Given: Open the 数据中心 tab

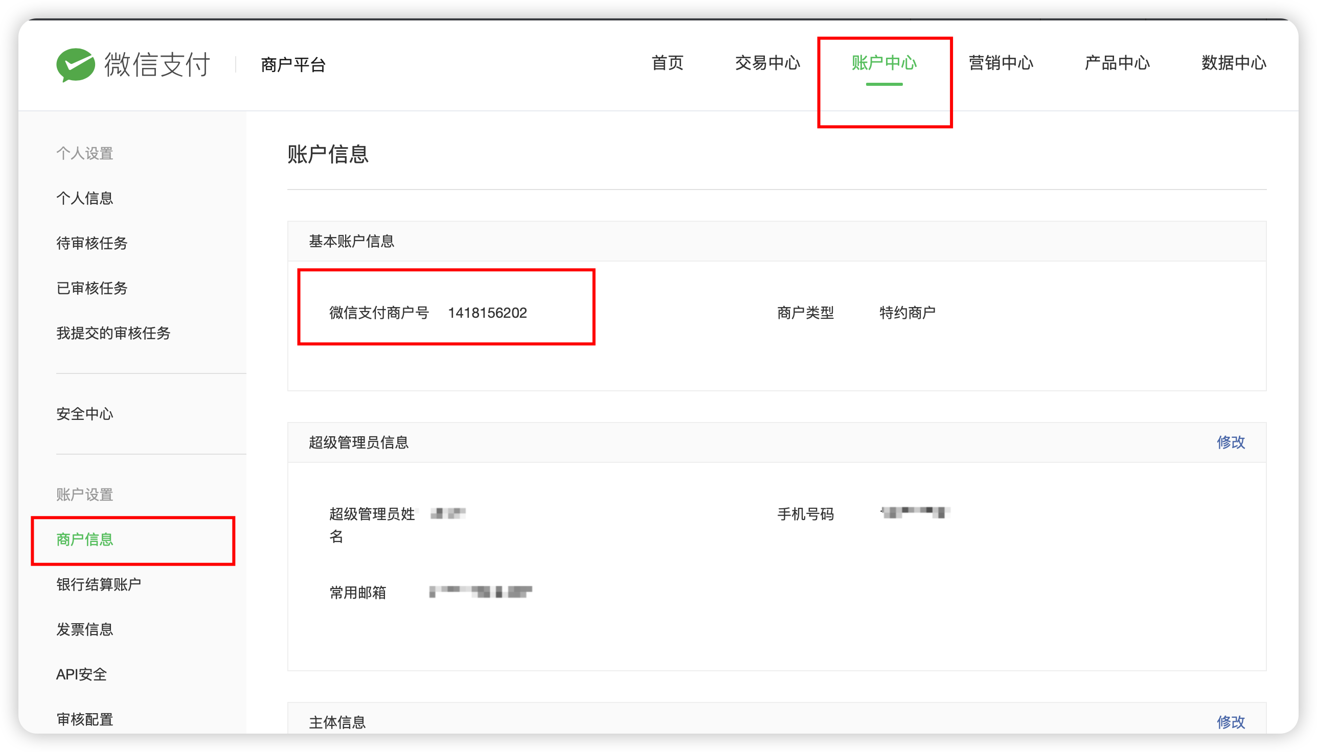Looking at the screenshot, I should point(1234,63).
